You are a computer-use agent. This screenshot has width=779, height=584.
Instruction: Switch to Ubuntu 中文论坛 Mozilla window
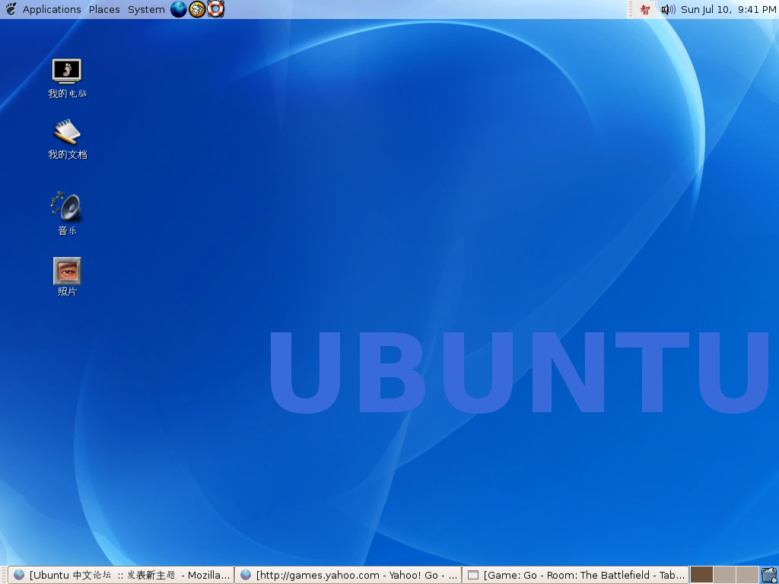(121, 575)
